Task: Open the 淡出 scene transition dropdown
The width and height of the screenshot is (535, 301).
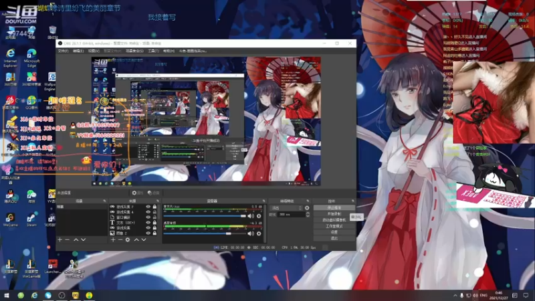Action: click(x=286, y=208)
